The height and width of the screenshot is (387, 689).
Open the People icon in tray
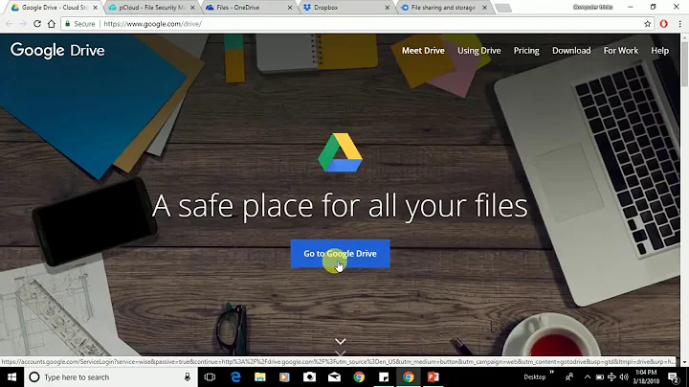(x=569, y=376)
